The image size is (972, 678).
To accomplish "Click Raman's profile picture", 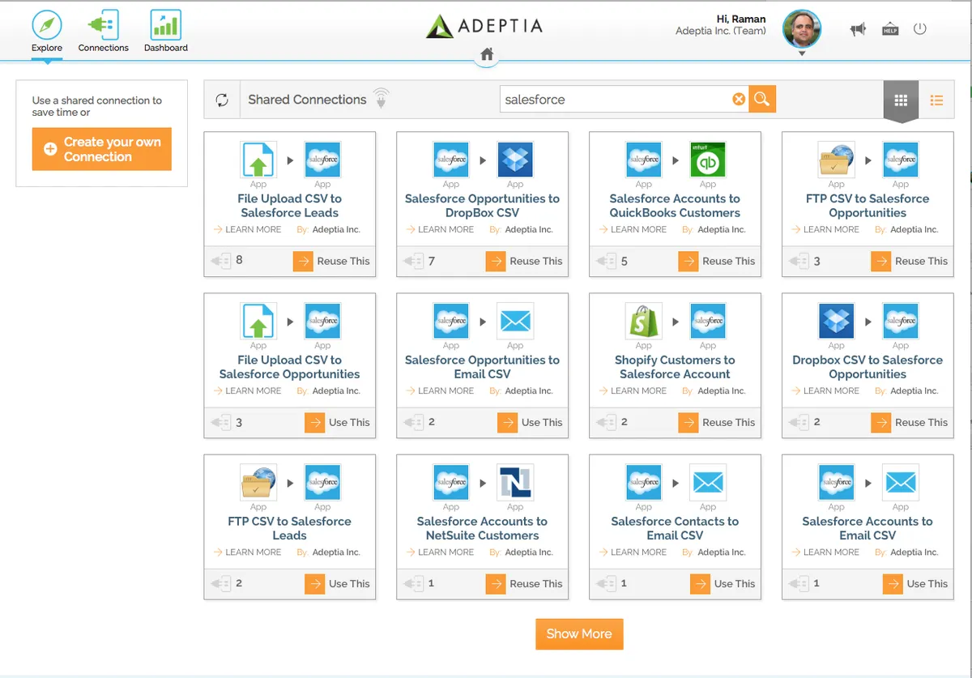I will click(x=802, y=29).
